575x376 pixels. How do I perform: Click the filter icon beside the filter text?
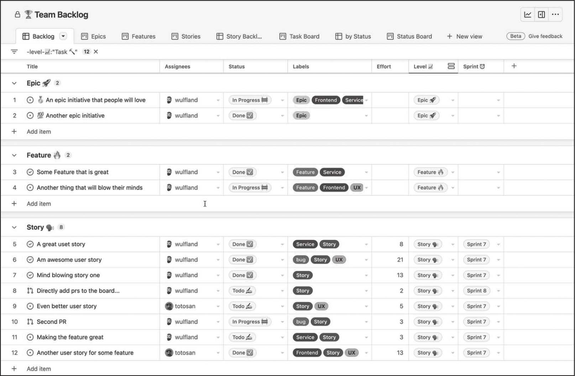(14, 52)
